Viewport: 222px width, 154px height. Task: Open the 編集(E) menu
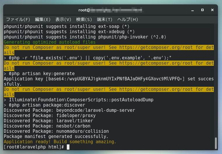point(43,19)
